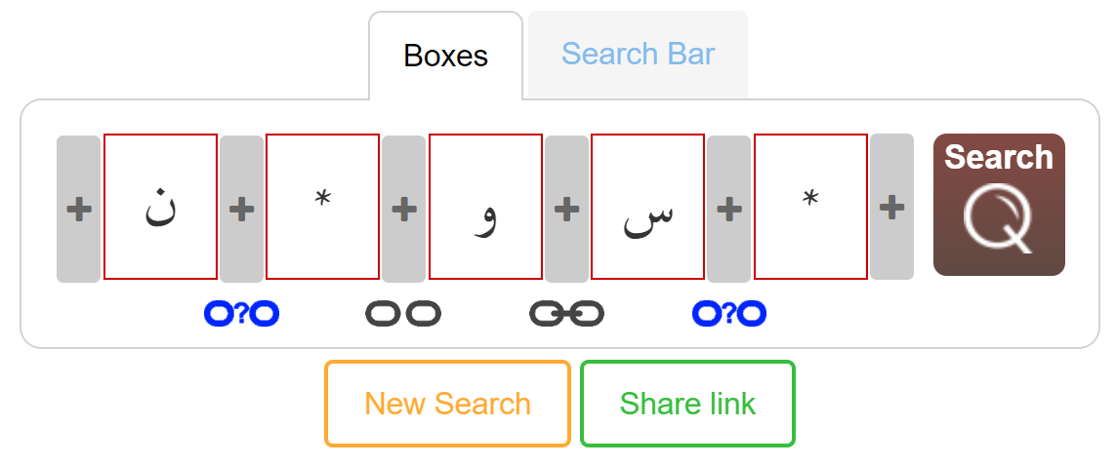Click the box containing letter و
The width and height of the screenshot is (1116, 466).
tap(485, 207)
